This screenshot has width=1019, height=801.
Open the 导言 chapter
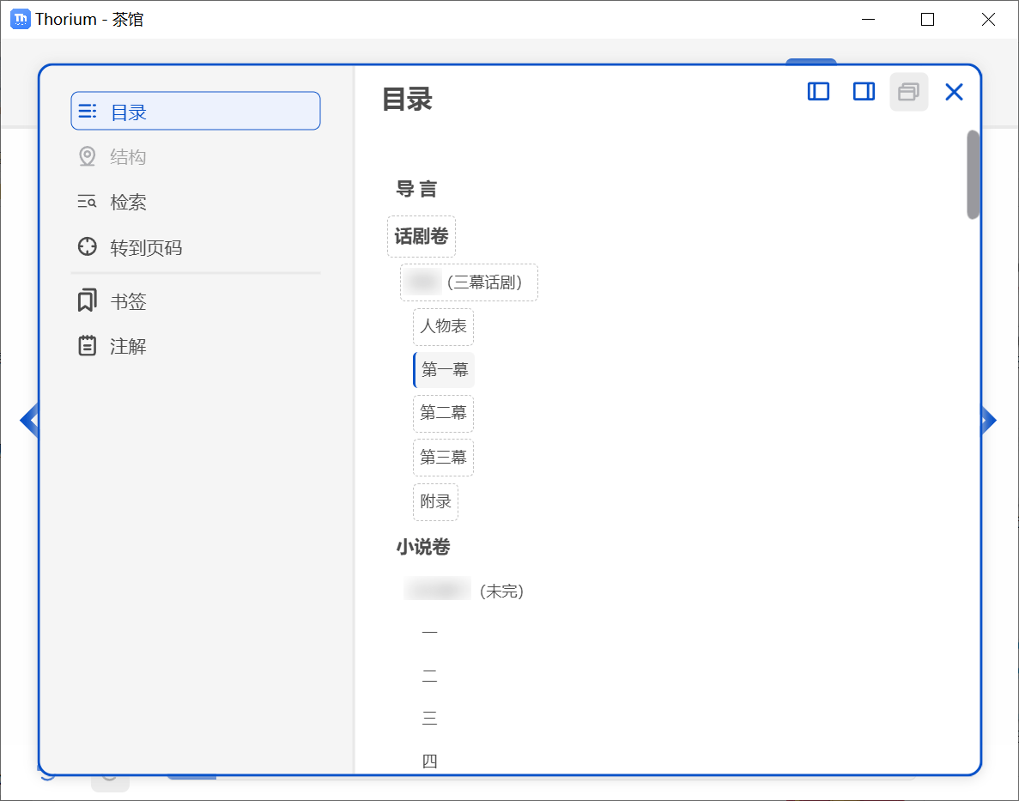pos(418,189)
